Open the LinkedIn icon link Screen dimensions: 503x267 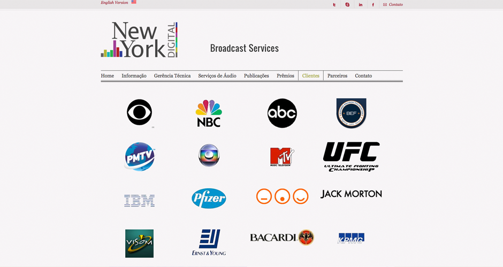[x=361, y=4]
